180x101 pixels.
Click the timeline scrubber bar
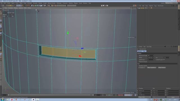coord(51,95)
